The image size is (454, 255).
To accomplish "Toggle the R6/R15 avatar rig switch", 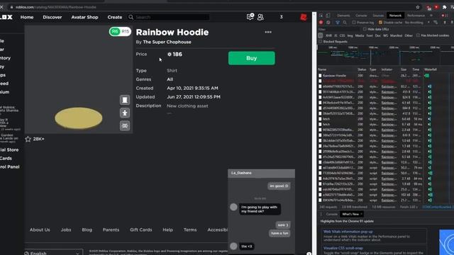I will point(120,31).
